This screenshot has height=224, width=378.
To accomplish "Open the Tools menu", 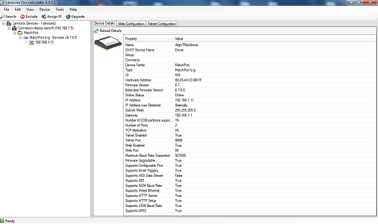I will [x=60, y=9].
